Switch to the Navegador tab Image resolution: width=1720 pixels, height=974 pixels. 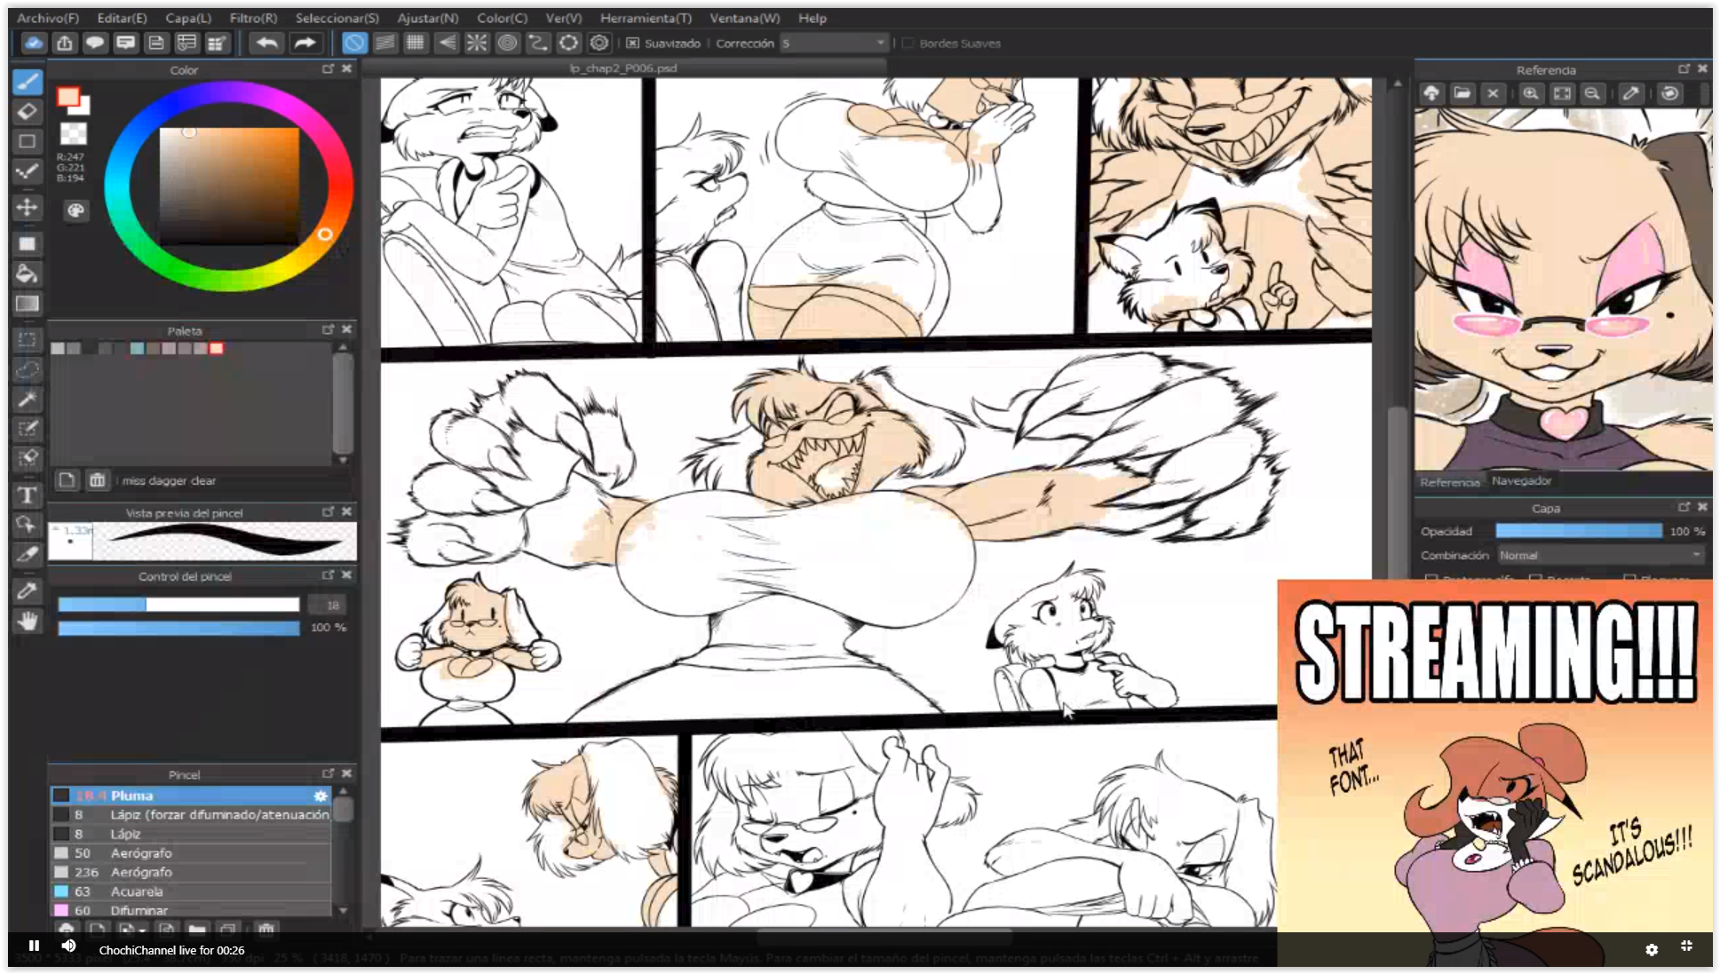coord(1521,480)
